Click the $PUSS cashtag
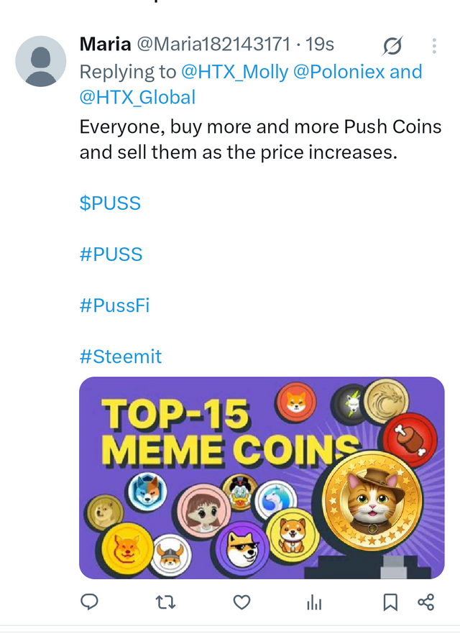 (110, 203)
